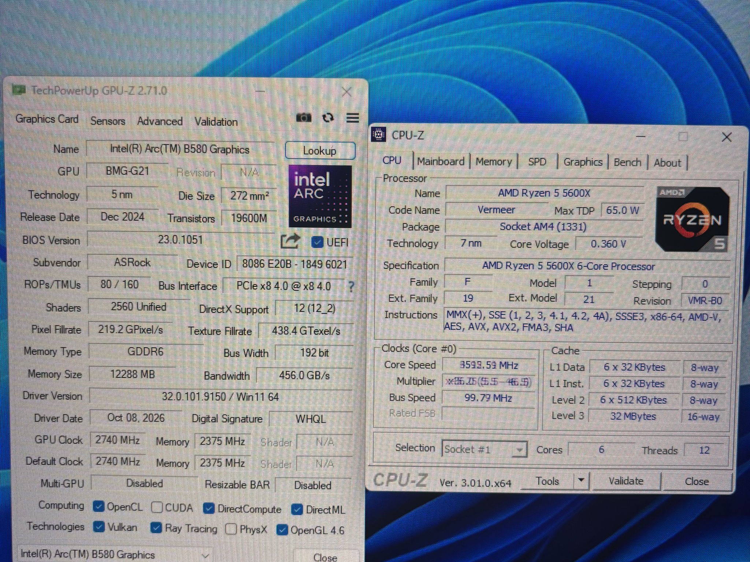Image resolution: width=750 pixels, height=562 pixels.
Task: Open the Mainboard tab in CPU-Z
Action: (x=441, y=161)
